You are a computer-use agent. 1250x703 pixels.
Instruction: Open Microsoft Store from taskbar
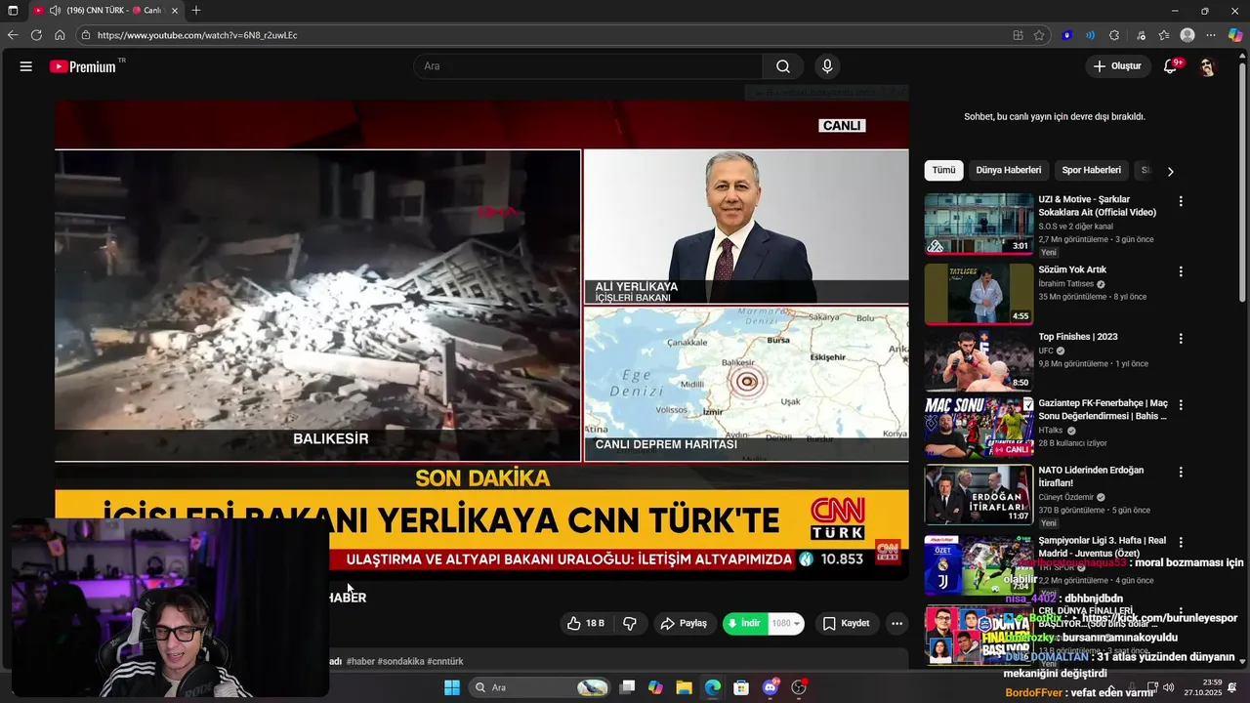tap(741, 687)
